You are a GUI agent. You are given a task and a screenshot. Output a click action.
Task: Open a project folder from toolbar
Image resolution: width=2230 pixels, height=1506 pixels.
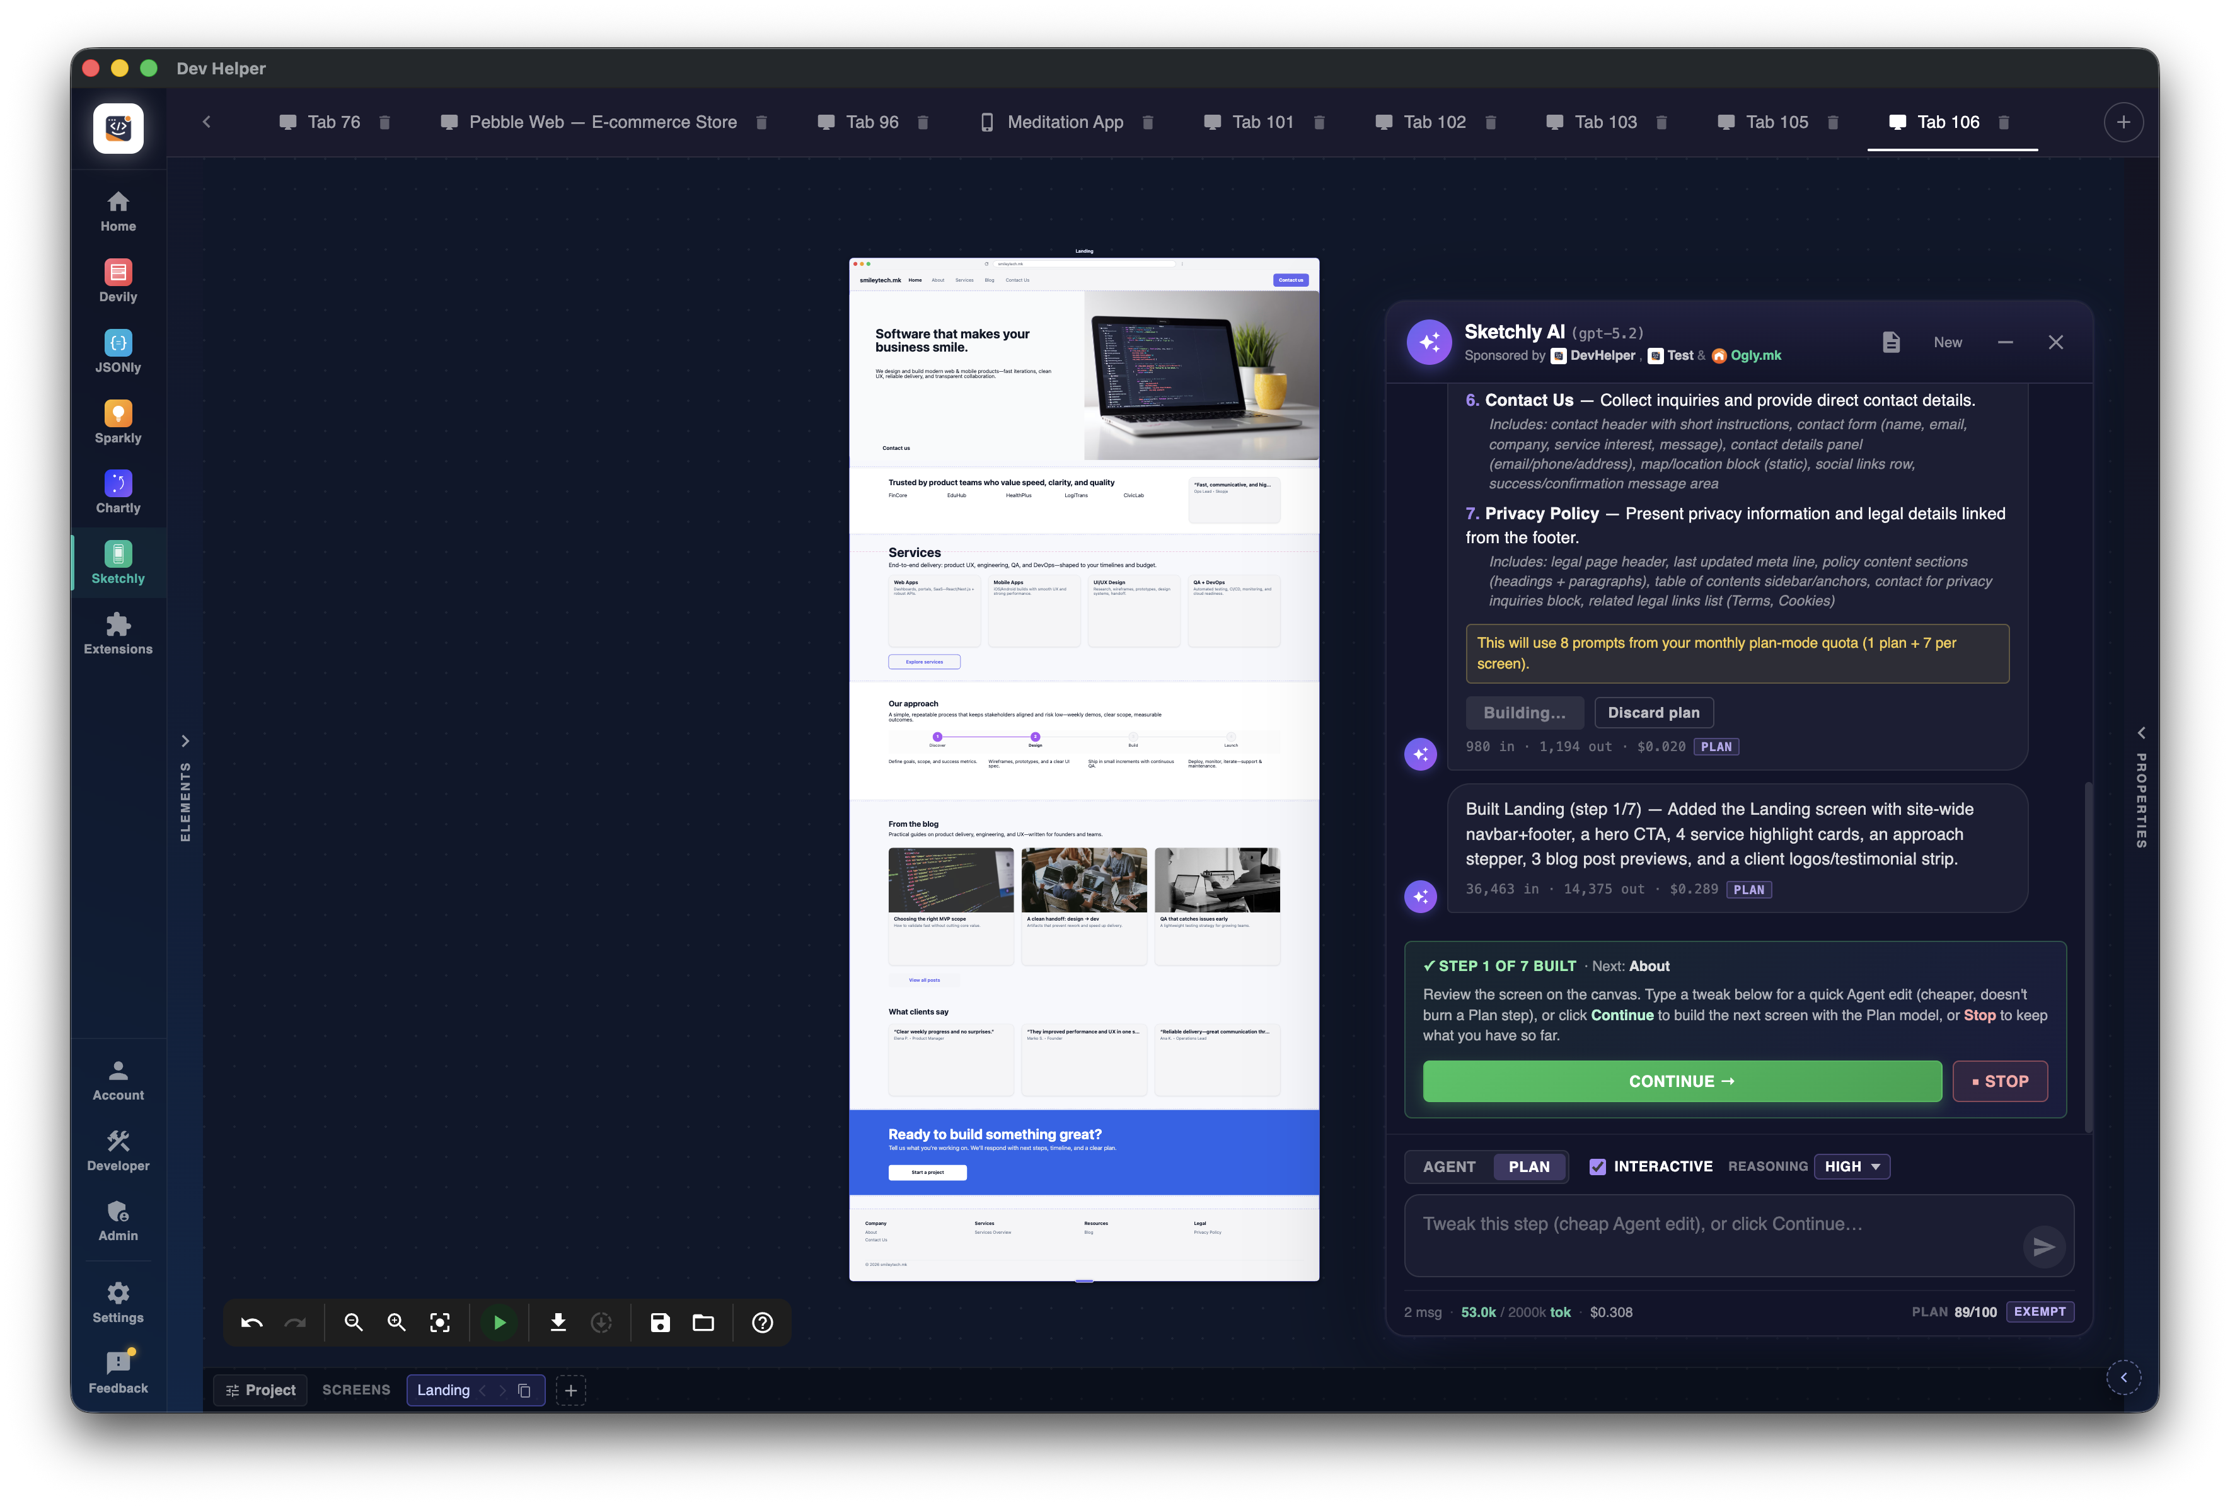click(703, 1322)
